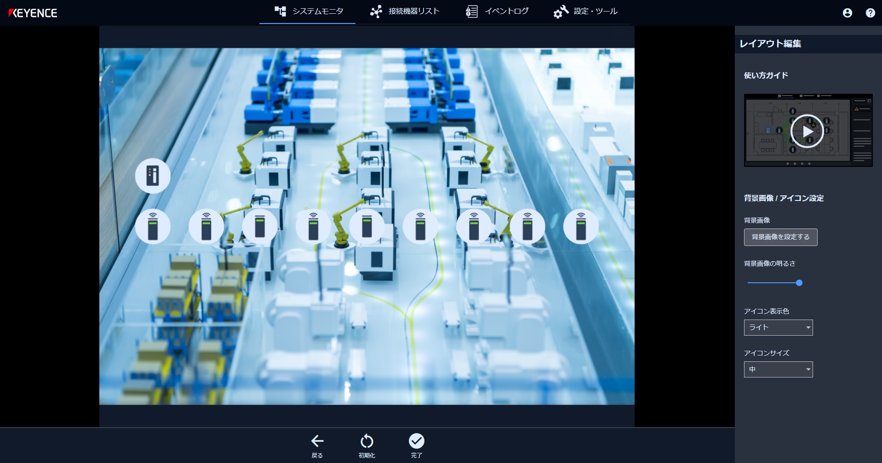Open the アイコン表示色 dropdown
This screenshot has height=463, width=882.
pos(778,327)
